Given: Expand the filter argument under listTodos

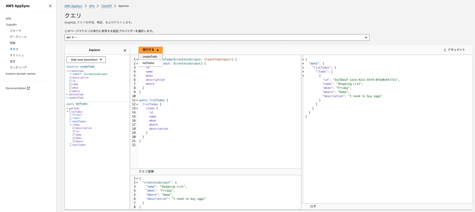Looking at the screenshot, I should coord(71,115).
